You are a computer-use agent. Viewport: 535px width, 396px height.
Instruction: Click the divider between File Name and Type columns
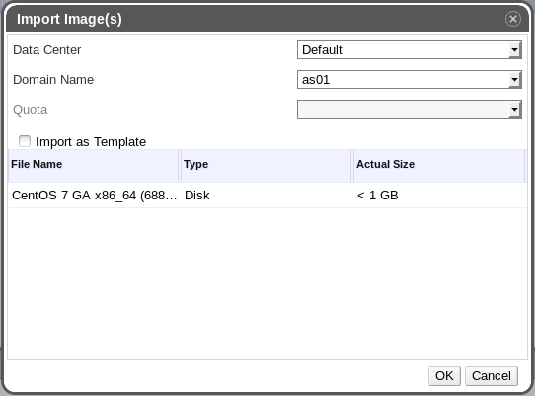(x=180, y=165)
